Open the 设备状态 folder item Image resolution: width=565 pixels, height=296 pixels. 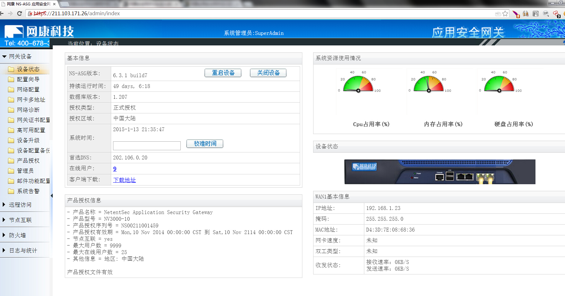click(x=28, y=69)
